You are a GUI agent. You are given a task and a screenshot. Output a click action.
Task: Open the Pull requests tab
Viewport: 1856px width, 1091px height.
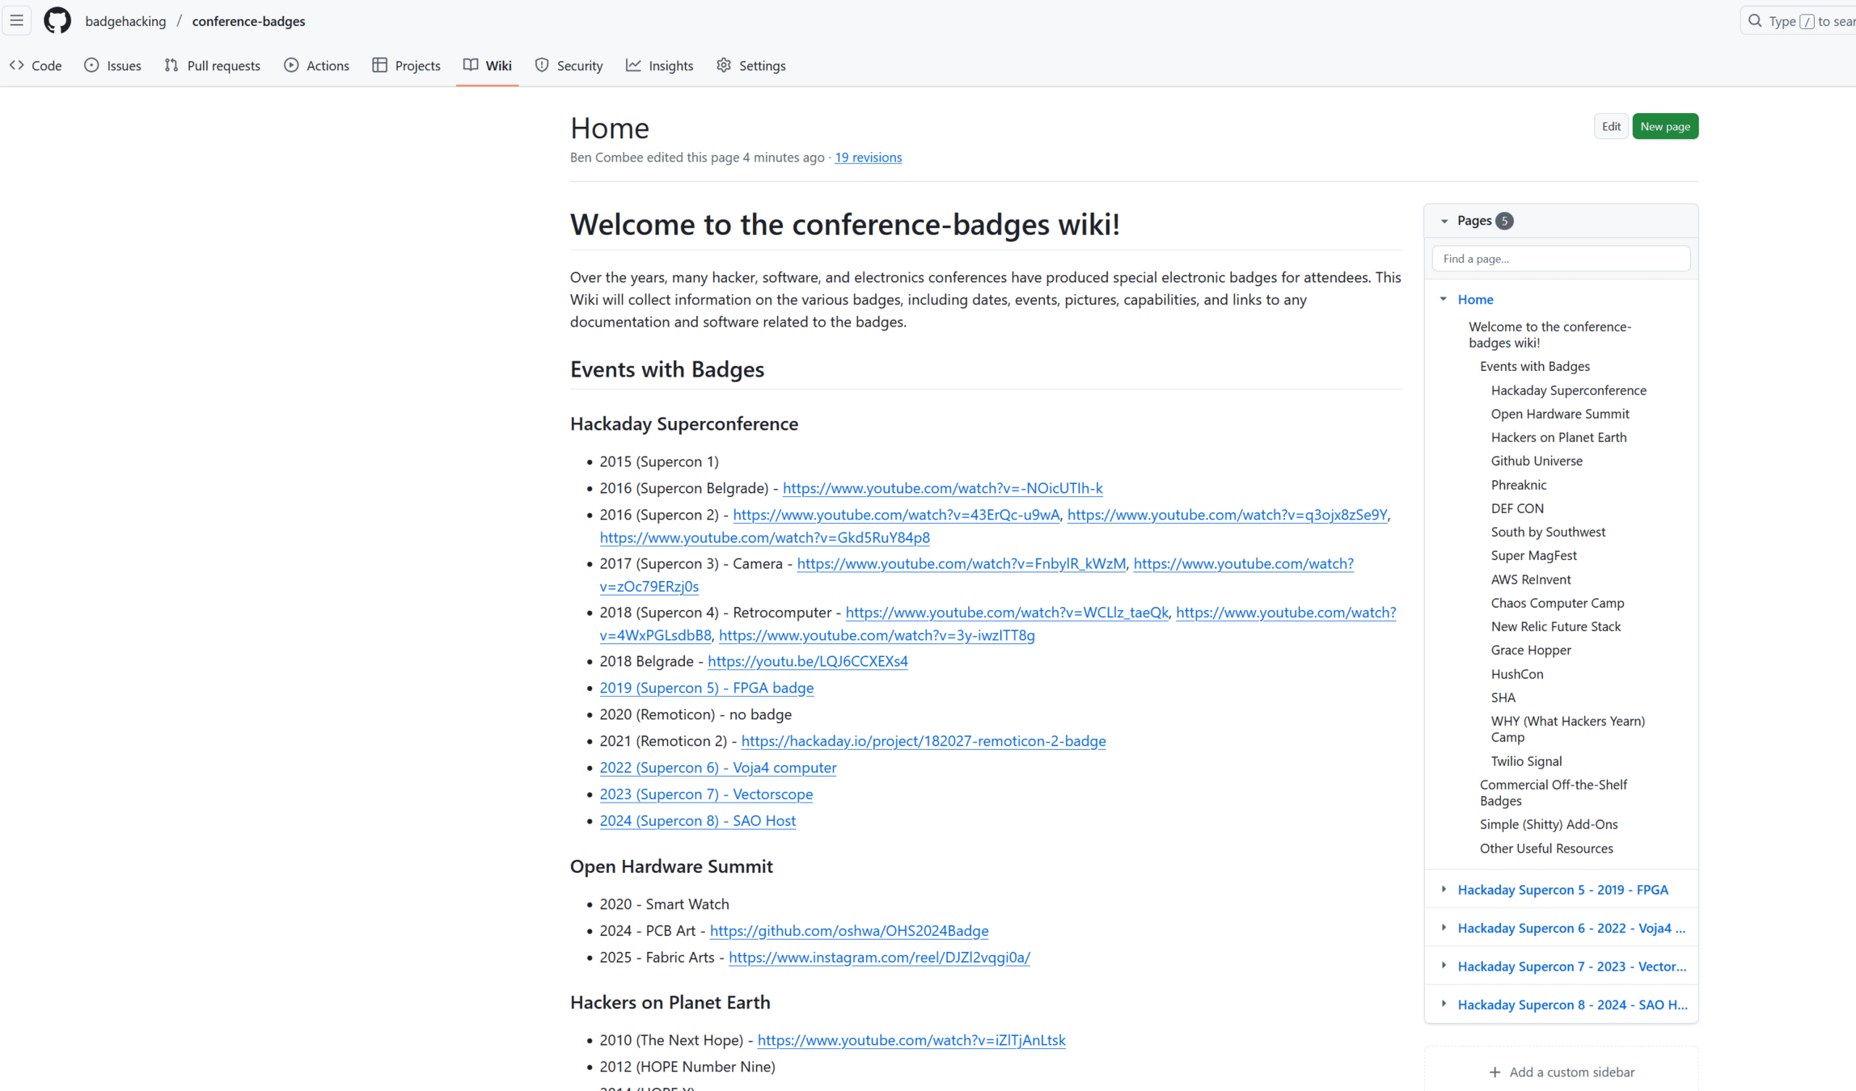pyautogui.click(x=212, y=65)
